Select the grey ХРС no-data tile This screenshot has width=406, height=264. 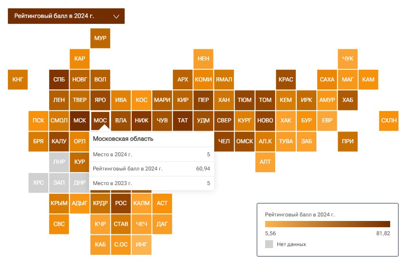tap(38, 183)
